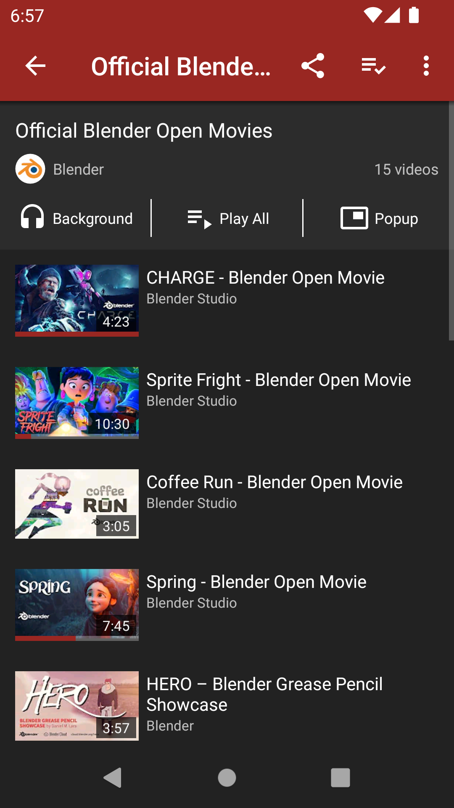
Task: Open the Blender uploader name link
Action: tap(78, 170)
